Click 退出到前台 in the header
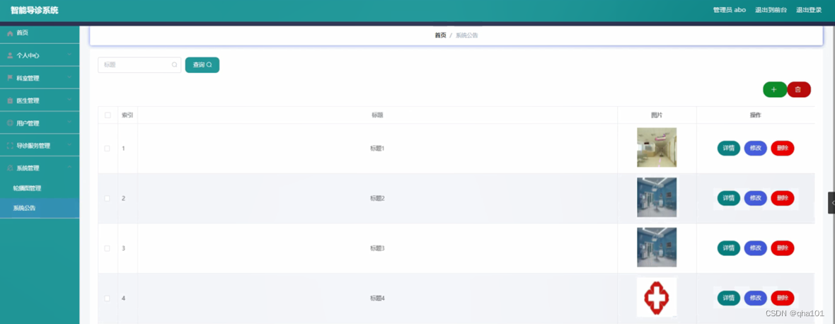This screenshot has height=324, width=835. pyautogui.click(x=771, y=10)
